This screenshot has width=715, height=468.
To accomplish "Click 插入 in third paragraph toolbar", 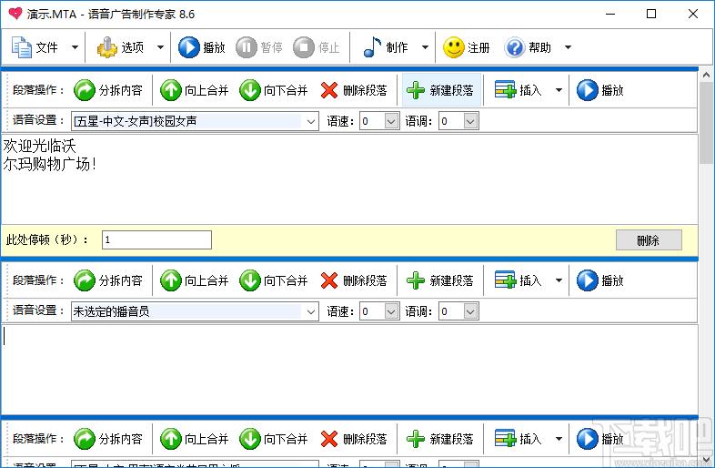I will [x=519, y=439].
